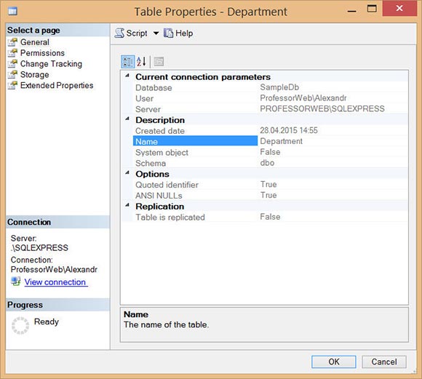
Task: Switch property grid to Categorized view
Action: point(127,62)
